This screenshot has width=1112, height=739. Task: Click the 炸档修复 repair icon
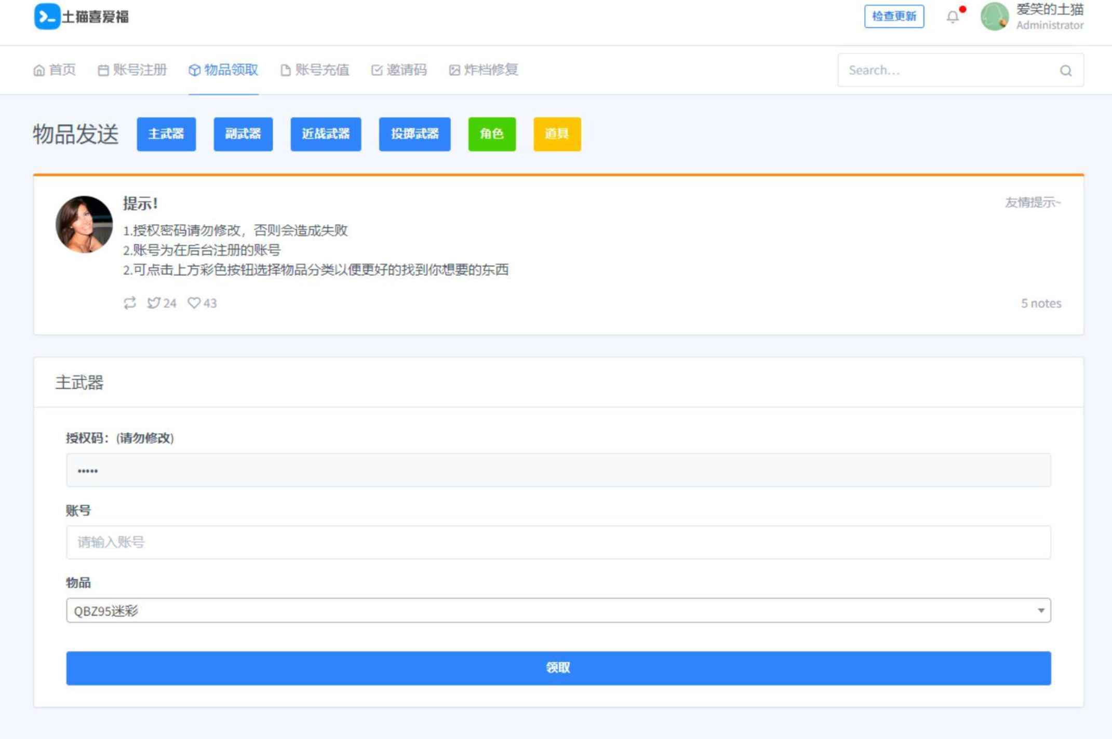(x=453, y=70)
